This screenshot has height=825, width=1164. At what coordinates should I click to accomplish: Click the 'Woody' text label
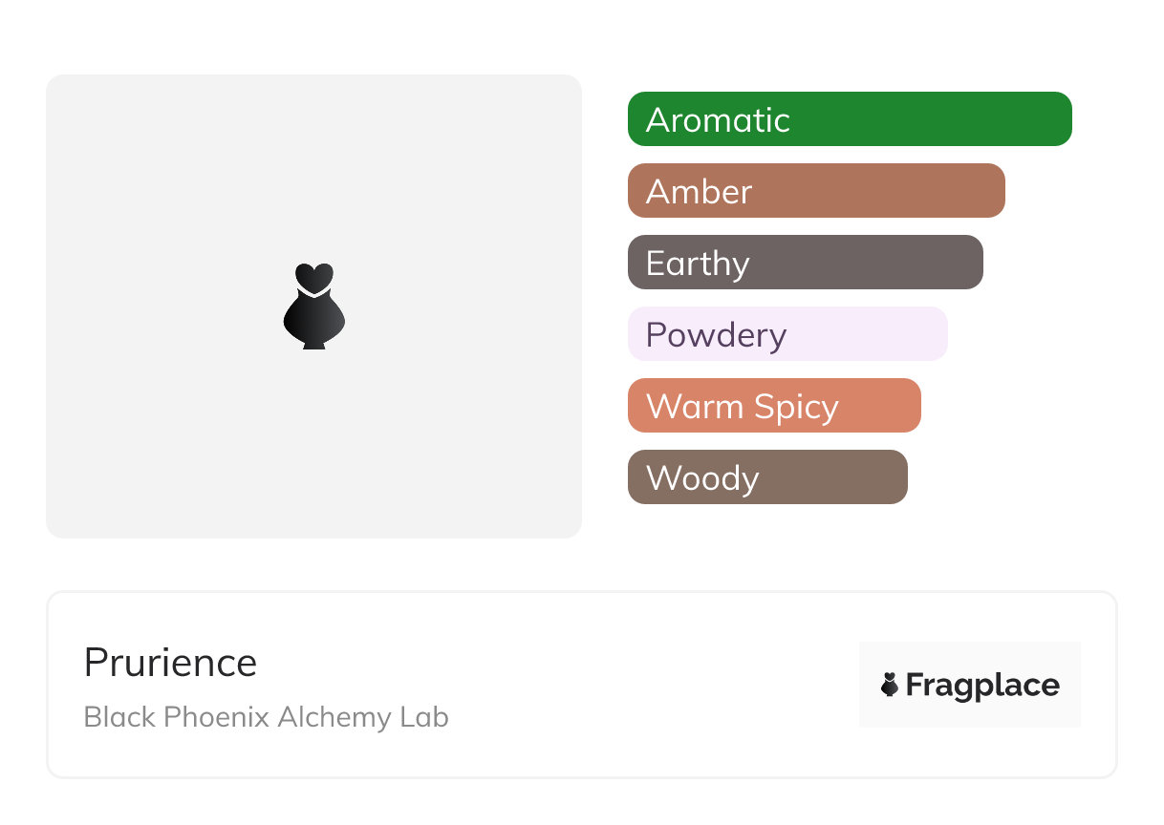(x=702, y=478)
